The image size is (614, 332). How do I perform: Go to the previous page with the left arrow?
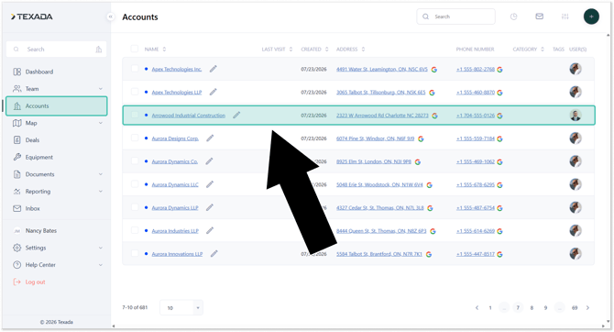pos(477,308)
